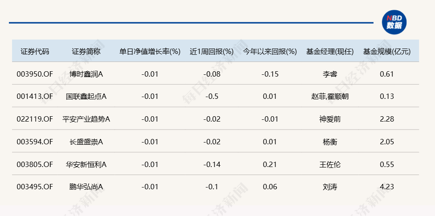This screenshot has width=435, height=216.
Task: Select the 单日净值增长率(%) column header
Action: pyautogui.click(x=150, y=52)
